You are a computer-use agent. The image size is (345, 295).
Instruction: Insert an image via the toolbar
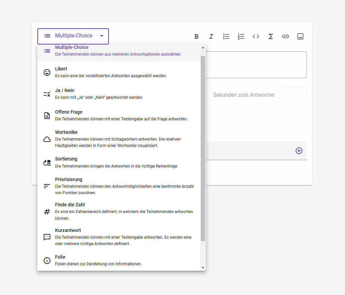click(300, 36)
